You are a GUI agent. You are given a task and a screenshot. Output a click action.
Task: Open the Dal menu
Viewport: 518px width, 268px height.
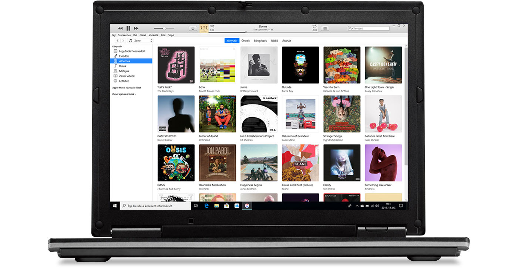pyautogui.click(x=135, y=35)
